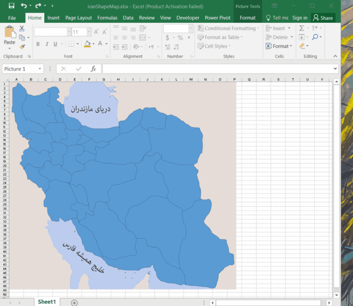Click the Undo arrow icon
Viewport: 353px width, 306px height.
24,6
